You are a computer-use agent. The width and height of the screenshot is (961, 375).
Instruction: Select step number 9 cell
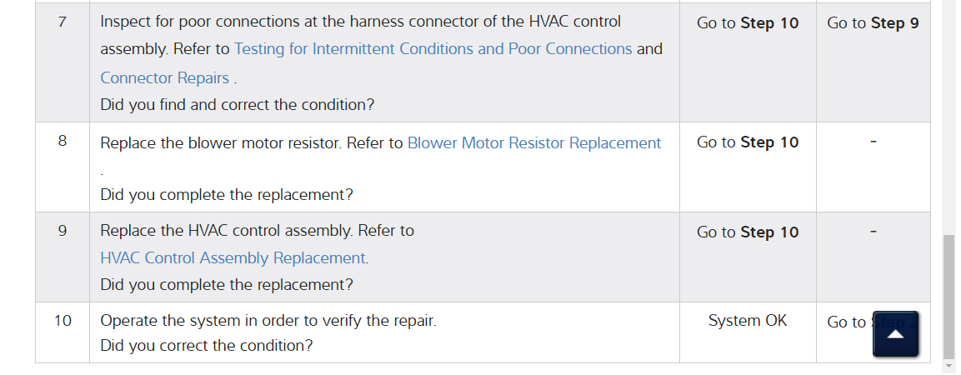point(63,232)
